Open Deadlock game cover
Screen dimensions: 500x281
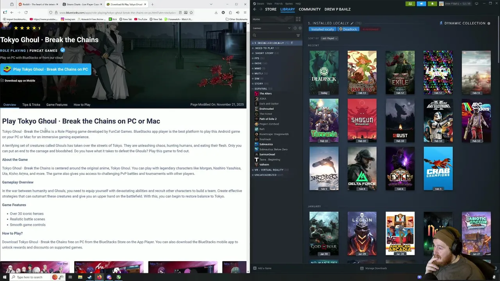tap(324, 73)
